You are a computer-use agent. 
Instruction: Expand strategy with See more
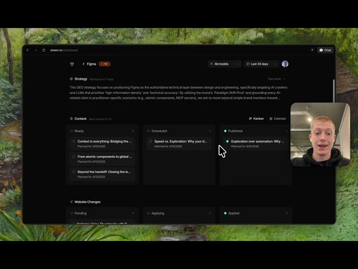coord(276,79)
